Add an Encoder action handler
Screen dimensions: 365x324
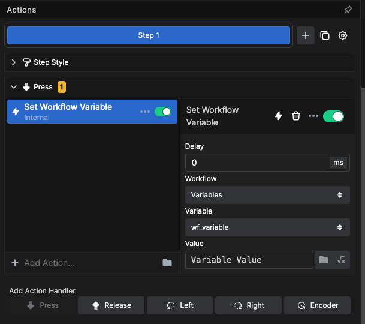[317, 305]
